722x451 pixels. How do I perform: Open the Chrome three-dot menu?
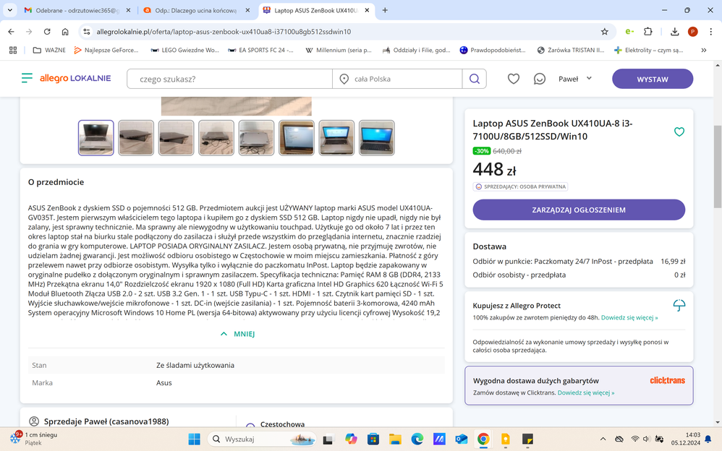tap(710, 31)
